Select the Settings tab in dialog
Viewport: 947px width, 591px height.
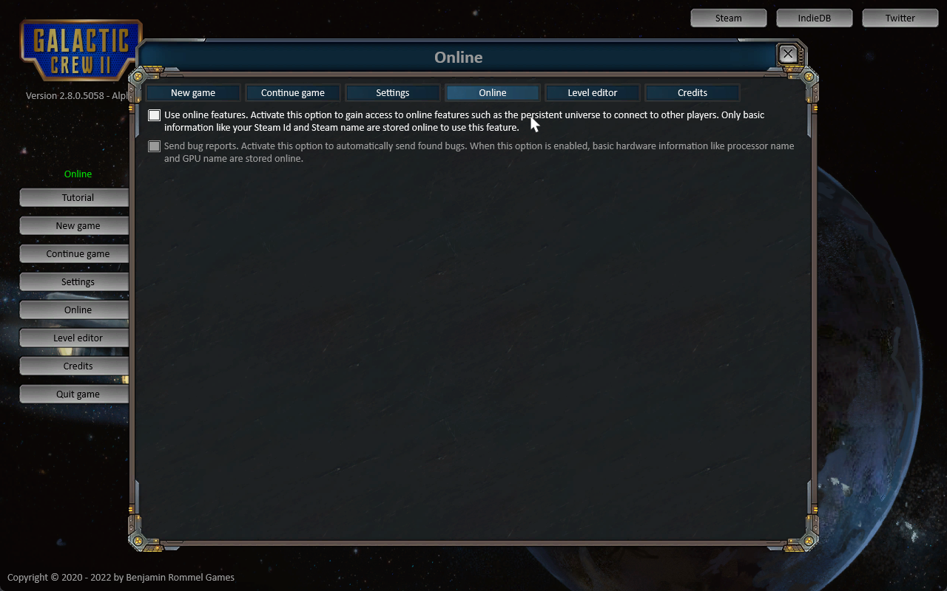coord(393,92)
